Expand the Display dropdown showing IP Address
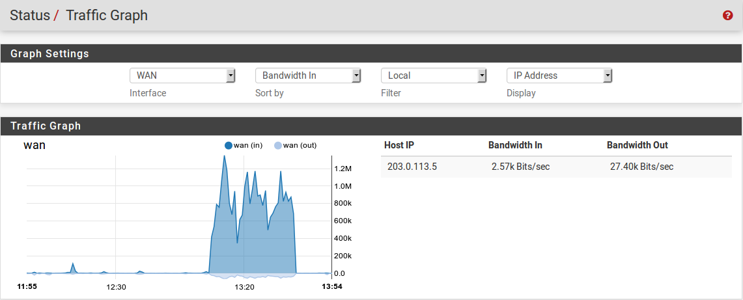743x300 pixels. (x=559, y=75)
